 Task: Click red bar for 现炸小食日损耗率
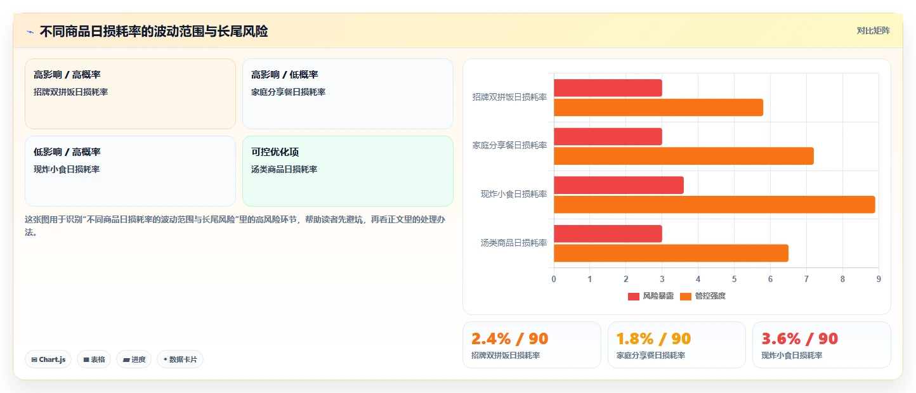point(618,185)
